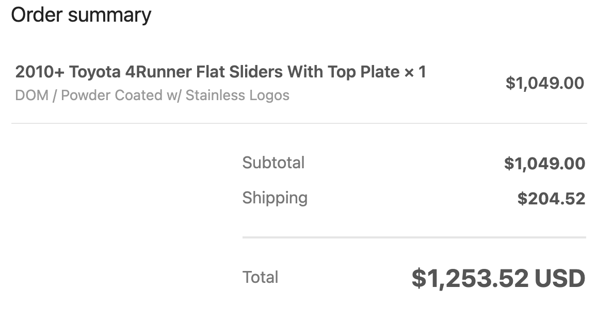Select the total amount $1,253.52
The height and width of the screenshot is (320, 613).
[470, 279]
